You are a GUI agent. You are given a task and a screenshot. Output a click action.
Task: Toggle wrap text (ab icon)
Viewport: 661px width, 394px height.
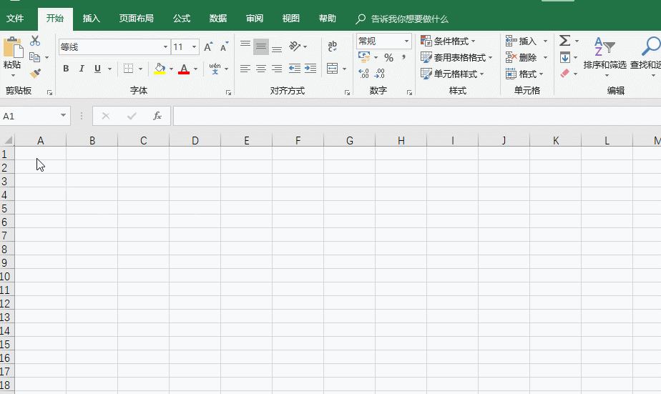point(332,46)
